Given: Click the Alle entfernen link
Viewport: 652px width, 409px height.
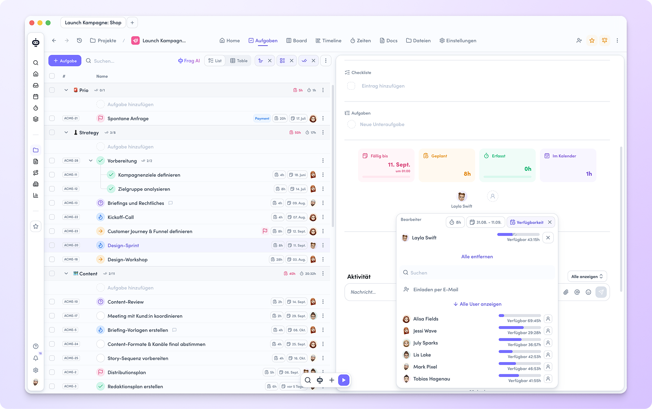Looking at the screenshot, I should (x=477, y=256).
